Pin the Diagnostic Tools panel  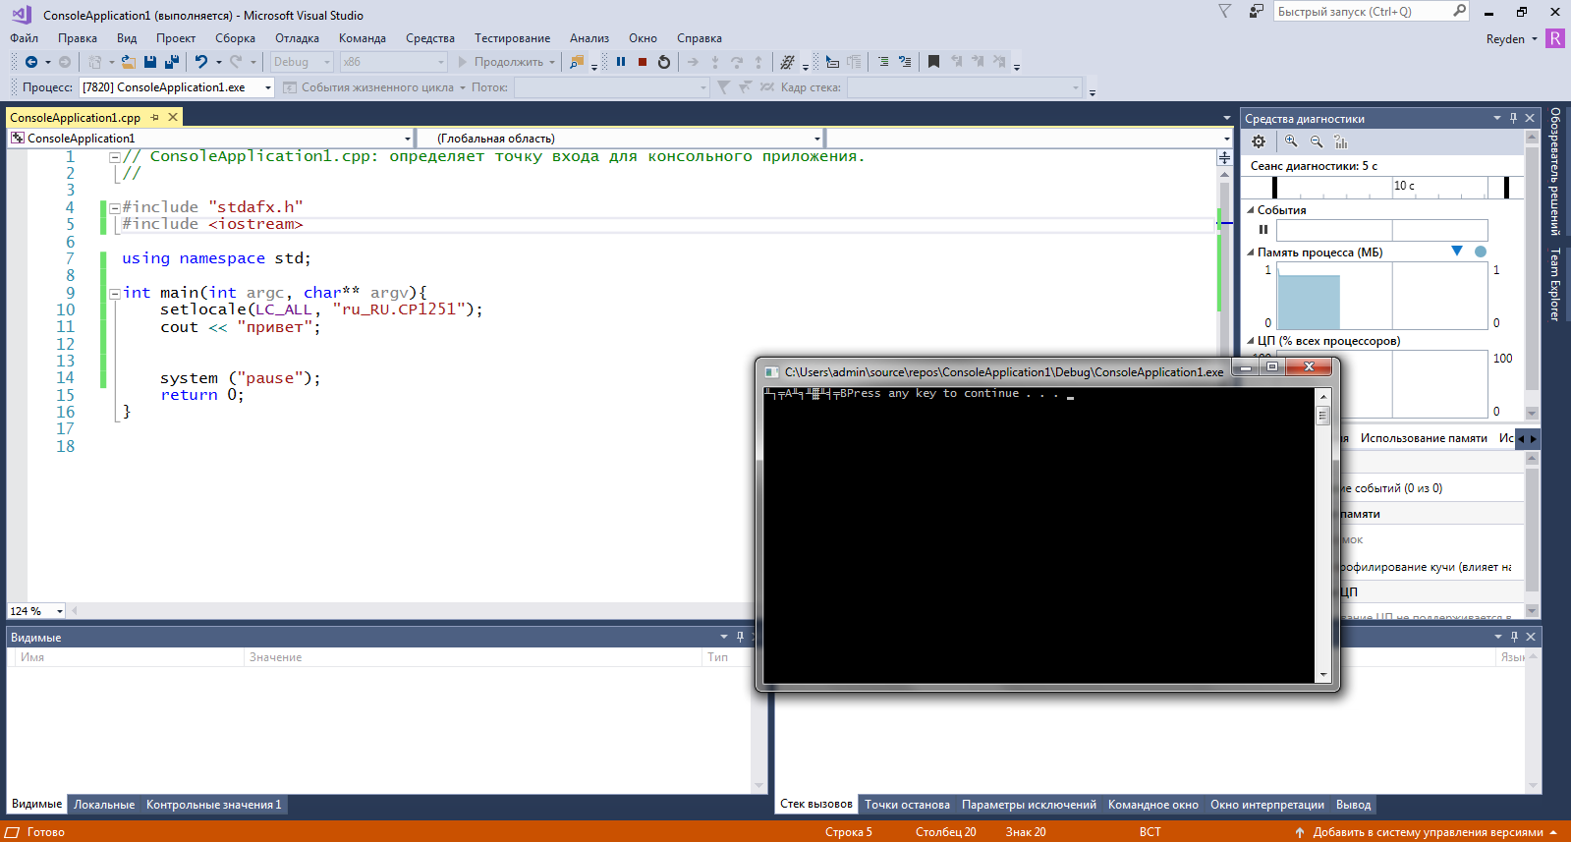pyautogui.click(x=1513, y=118)
